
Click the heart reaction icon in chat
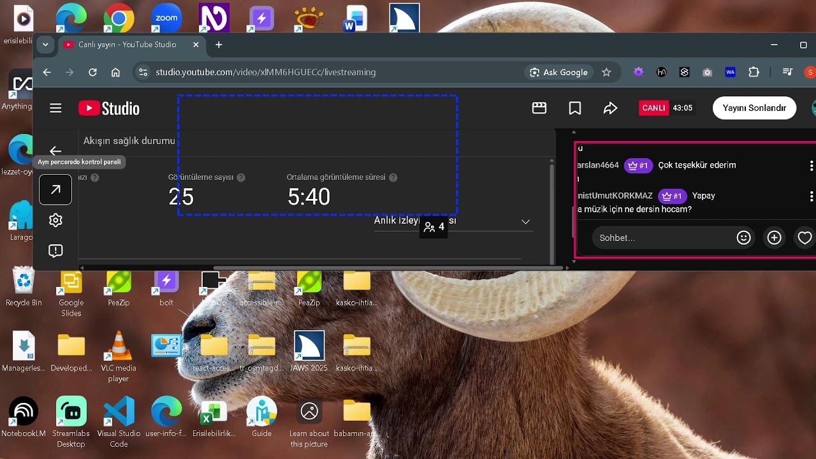point(805,238)
